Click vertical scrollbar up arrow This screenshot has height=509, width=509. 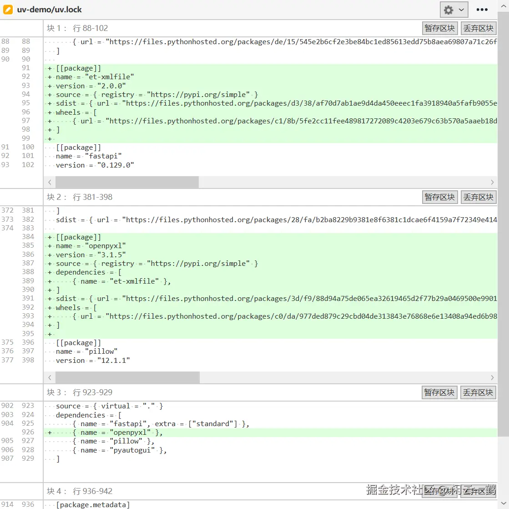pos(504,5)
